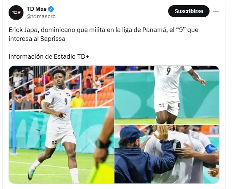Click the number 9 on left photo jersey
Screen dimensions: 233x189
coord(66,101)
